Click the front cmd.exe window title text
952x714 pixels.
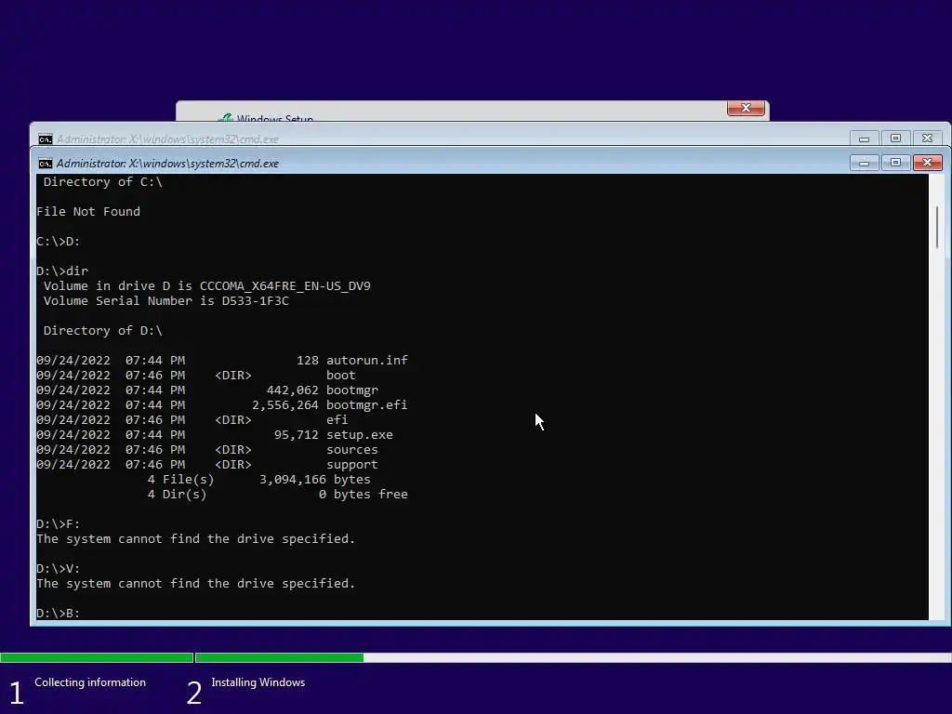(167, 164)
